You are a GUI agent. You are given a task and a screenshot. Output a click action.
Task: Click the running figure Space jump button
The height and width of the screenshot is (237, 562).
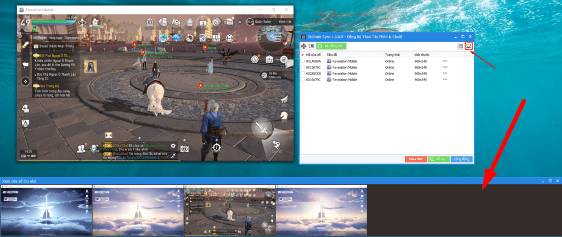click(x=277, y=145)
